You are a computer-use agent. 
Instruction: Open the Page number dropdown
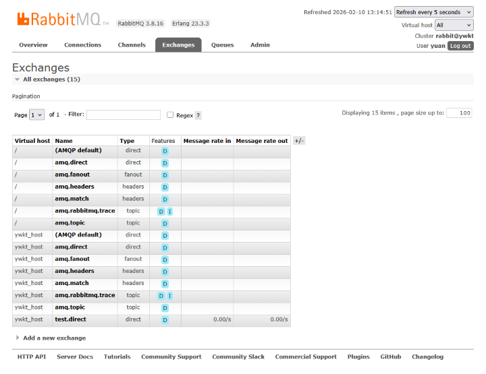click(x=37, y=115)
